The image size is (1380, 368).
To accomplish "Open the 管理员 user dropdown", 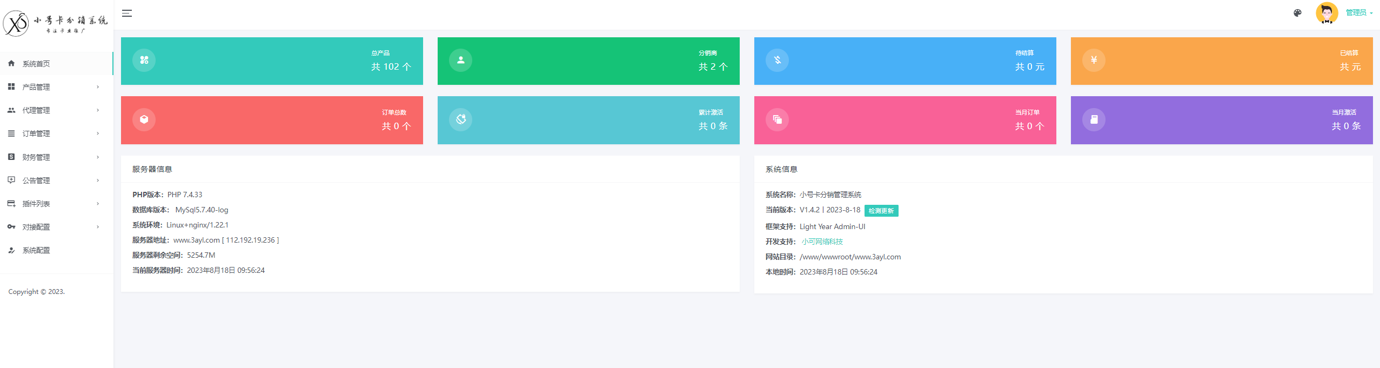I will click(x=1359, y=13).
